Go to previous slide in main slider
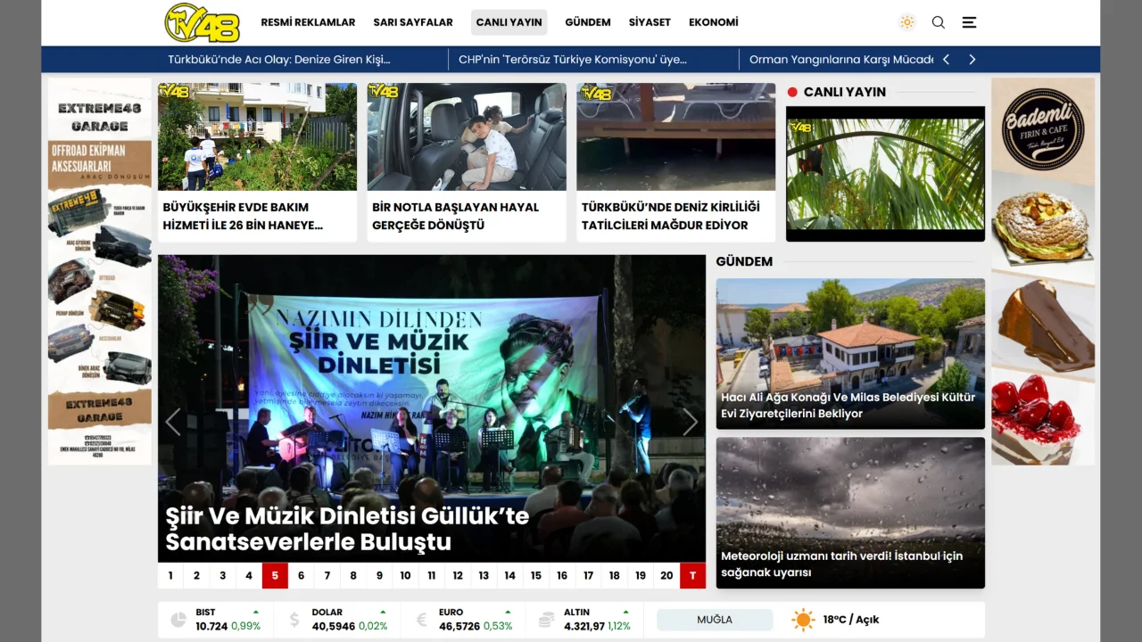 pyautogui.click(x=173, y=422)
